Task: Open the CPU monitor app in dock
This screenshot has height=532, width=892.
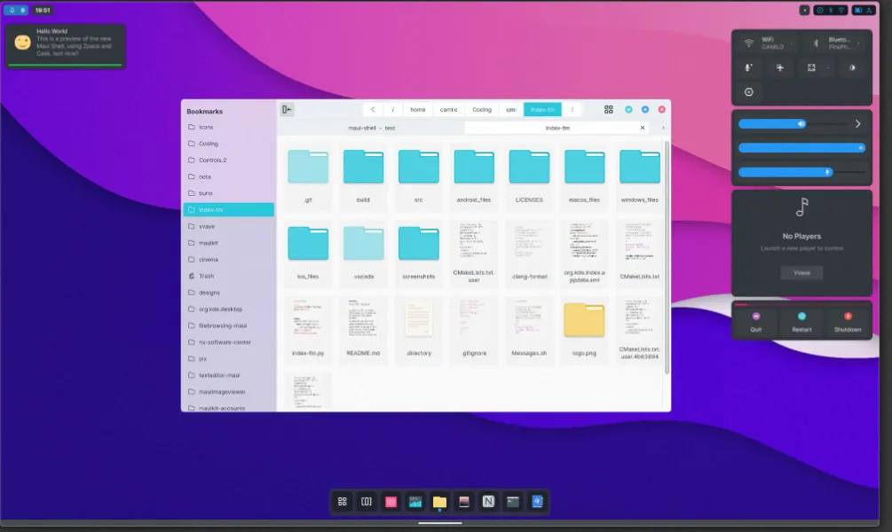Action: tap(415, 501)
